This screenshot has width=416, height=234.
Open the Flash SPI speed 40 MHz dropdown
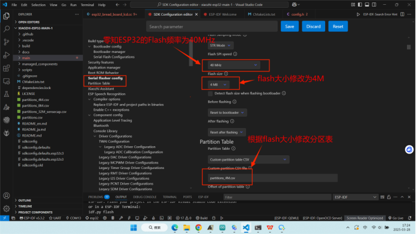point(234,65)
